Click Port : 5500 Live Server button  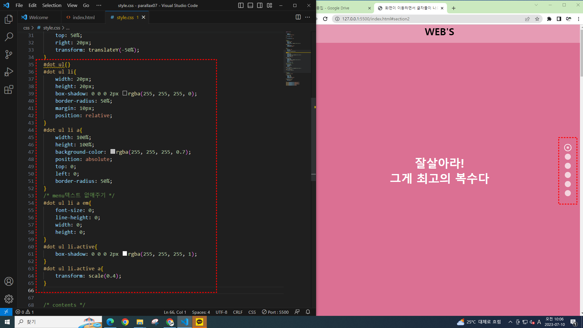click(x=275, y=312)
